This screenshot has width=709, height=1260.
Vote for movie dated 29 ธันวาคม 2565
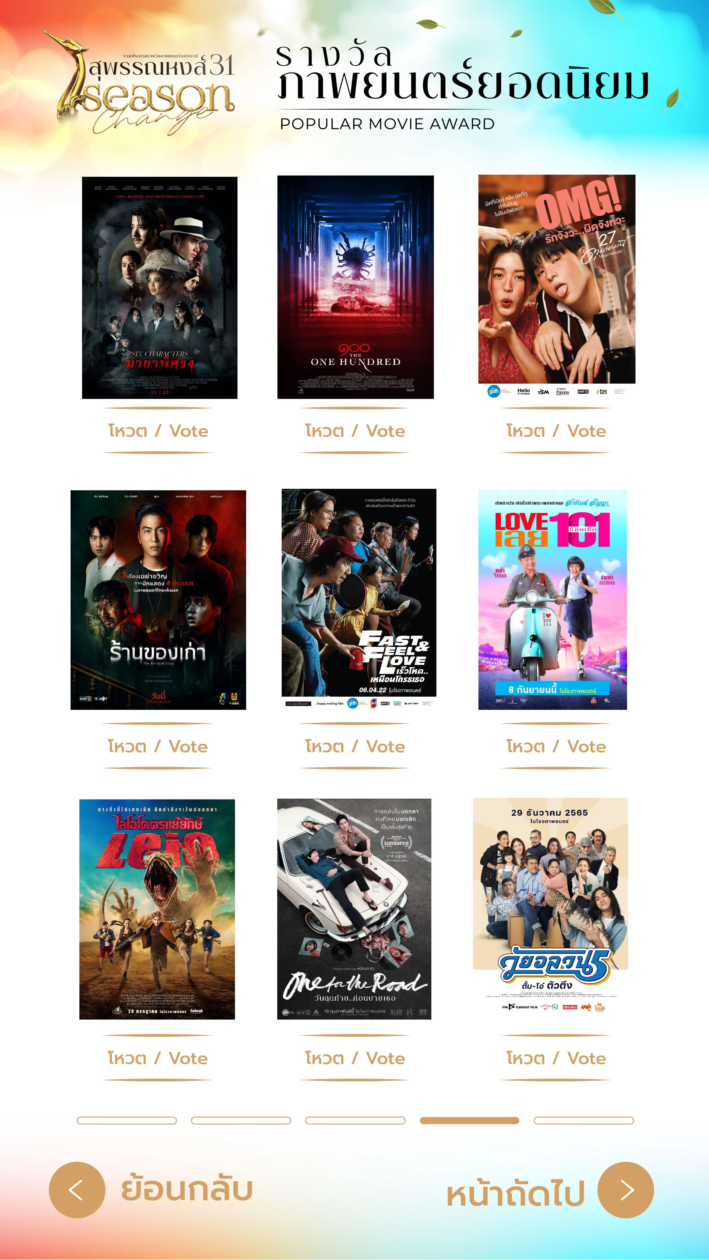coord(556,1058)
